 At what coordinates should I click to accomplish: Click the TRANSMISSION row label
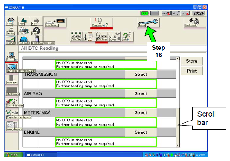coord(40,74)
